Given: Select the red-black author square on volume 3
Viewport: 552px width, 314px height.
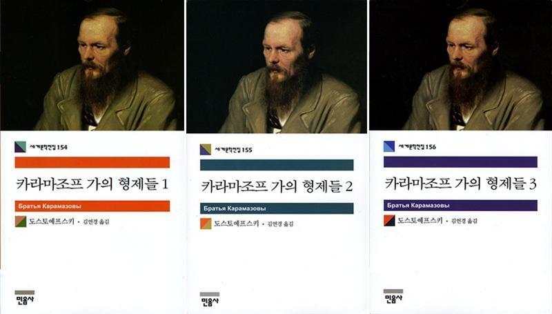Looking at the screenshot, I should [x=389, y=220].
